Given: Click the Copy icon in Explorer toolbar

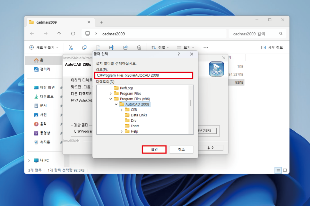Looking at the screenshot, I should pyautogui.click(x=84, y=47).
